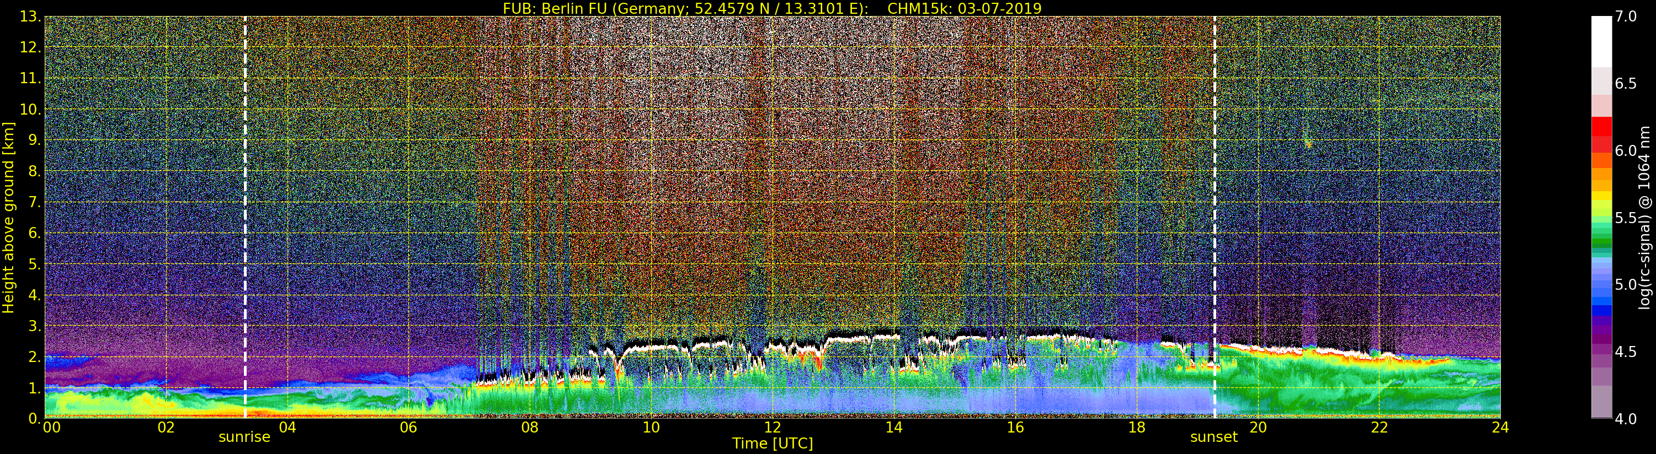
Task: Click the colorbar tick label "6.0"
Action: (1625, 150)
